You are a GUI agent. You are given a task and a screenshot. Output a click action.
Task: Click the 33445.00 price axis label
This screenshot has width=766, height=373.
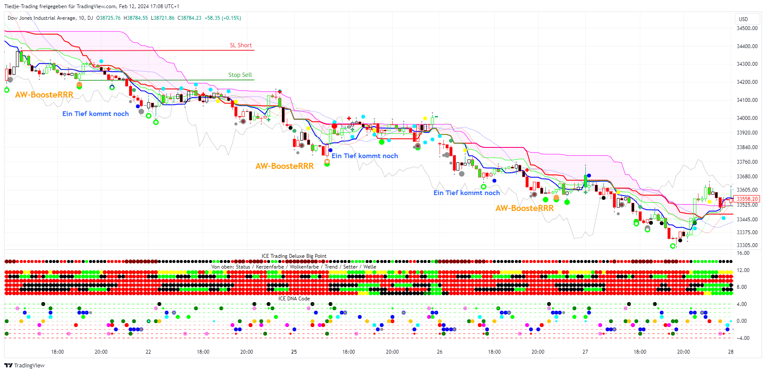point(747,220)
